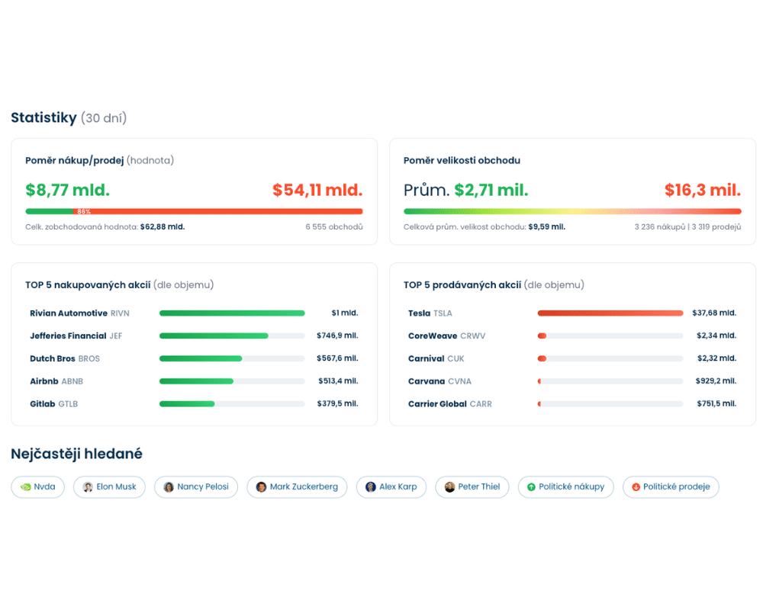Viewport: 763px width, 610px height.
Task: Click the Carrier Global sold volume bar
Action: 610,404
